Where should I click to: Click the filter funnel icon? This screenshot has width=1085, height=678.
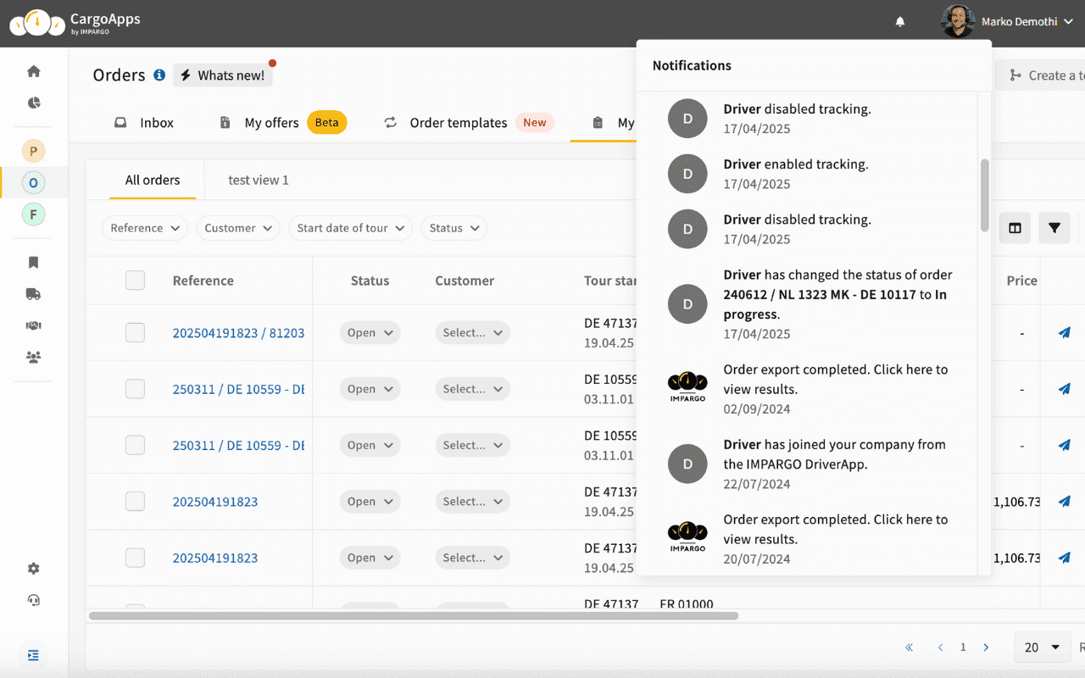click(1054, 228)
